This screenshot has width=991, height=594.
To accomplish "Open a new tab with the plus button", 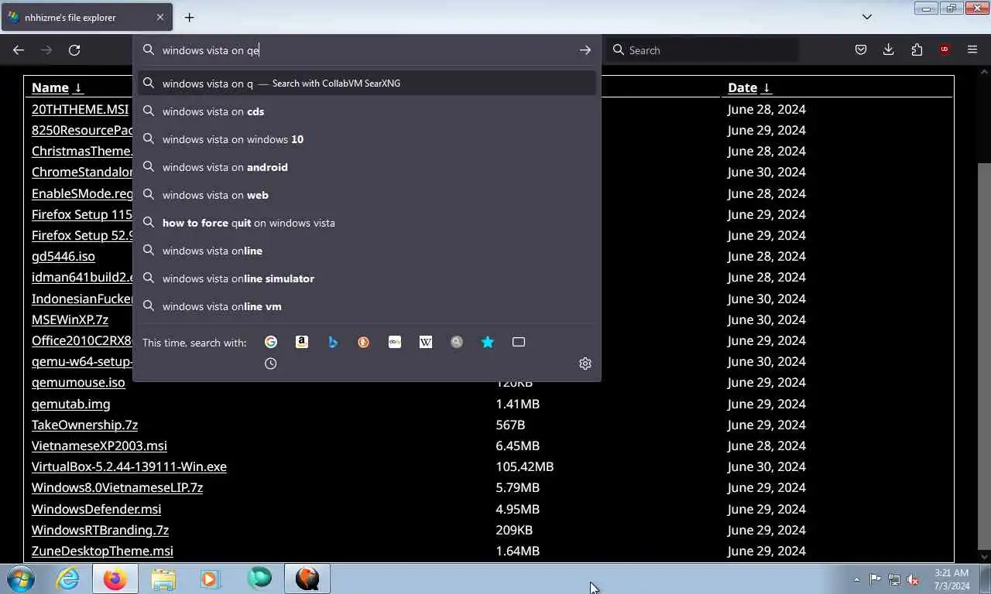I will click(x=189, y=17).
